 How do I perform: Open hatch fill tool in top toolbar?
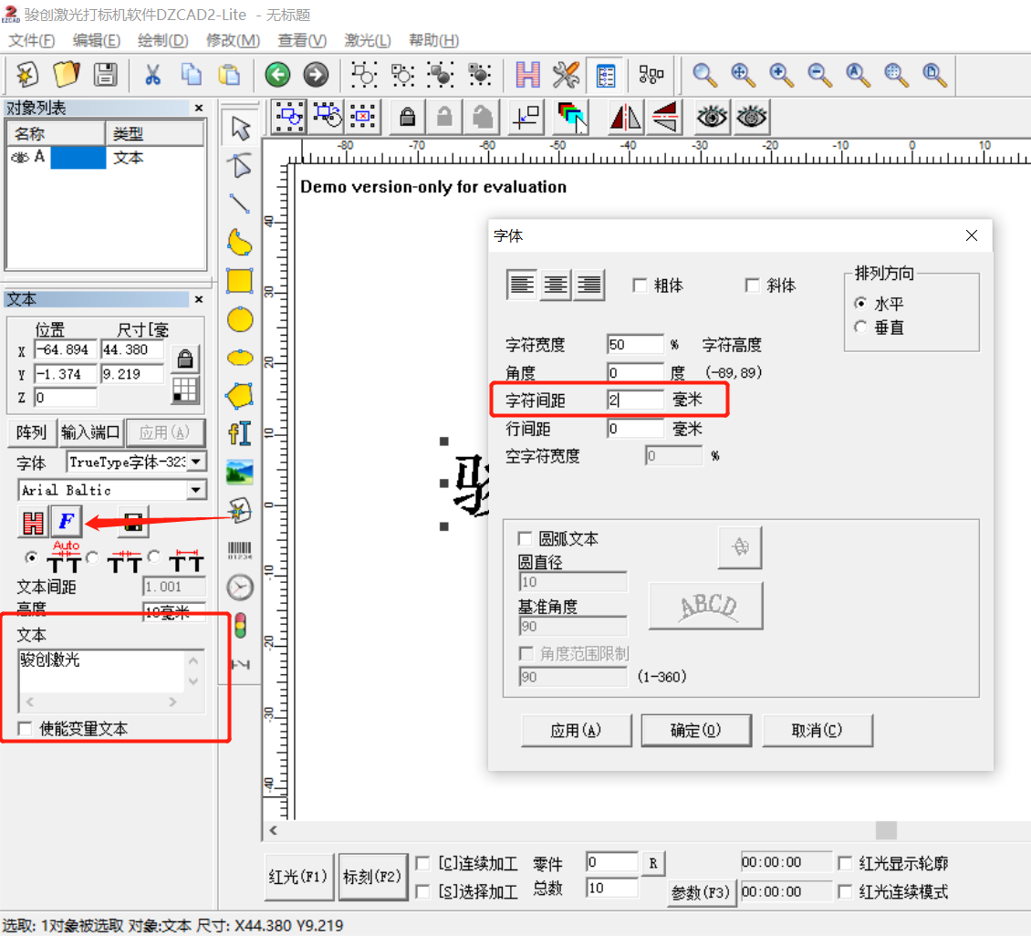point(528,74)
